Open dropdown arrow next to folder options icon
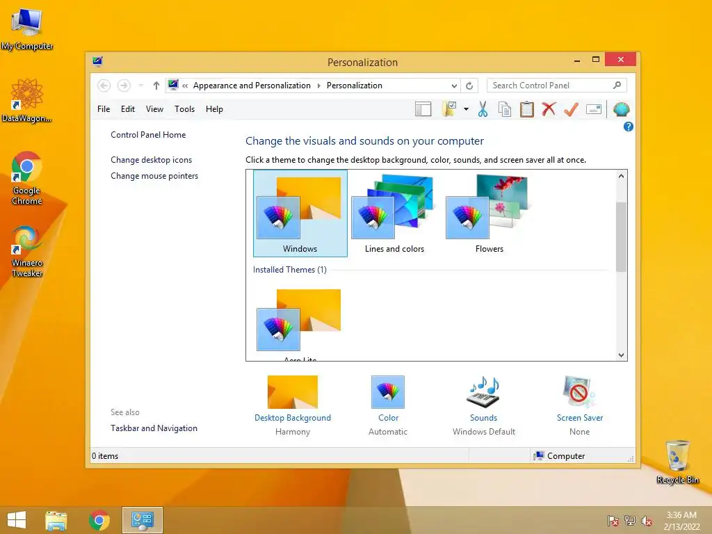712x534 pixels. [466, 109]
